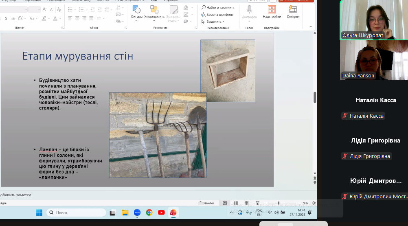Image resolution: width=408 pixels, height=226 pixels.
Task: Click the Windows Start button
Action: click(39, 213)
